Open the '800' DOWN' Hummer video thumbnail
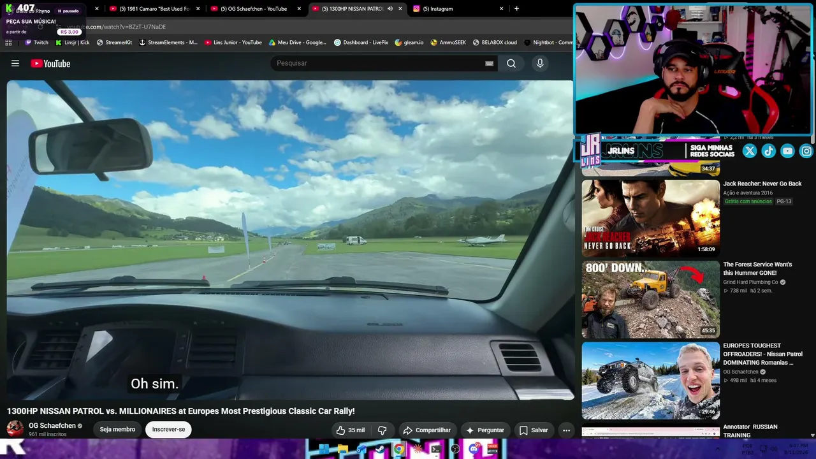The image size is (816, 459). pyautogui.click(x=650, y=300)
